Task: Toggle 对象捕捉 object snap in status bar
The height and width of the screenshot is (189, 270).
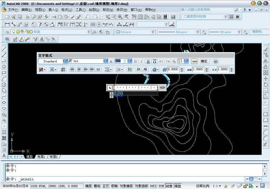Action: coord(126,186)
